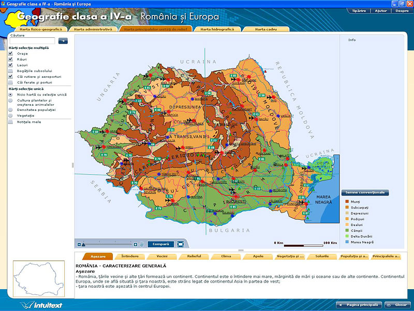Click the Munți color swatch in legend
Screen dimensions: 414x311
tap(347, 201)
